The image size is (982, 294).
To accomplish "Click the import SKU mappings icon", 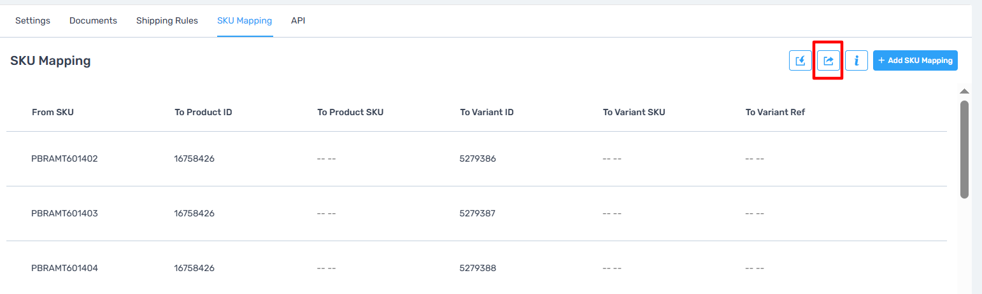I will click(801, 60).
